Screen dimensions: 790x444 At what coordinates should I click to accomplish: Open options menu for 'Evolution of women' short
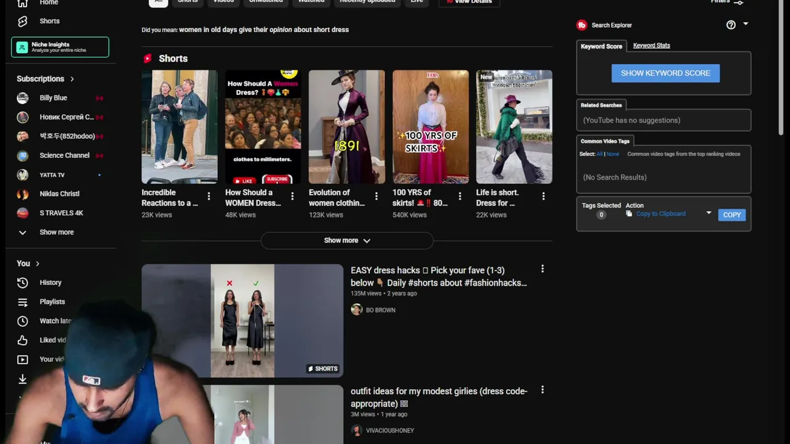click(x=376, y=196)
